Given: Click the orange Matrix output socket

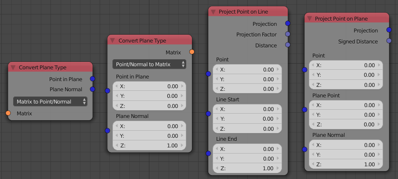Looking at the screenshot, I should coord(192,52).
